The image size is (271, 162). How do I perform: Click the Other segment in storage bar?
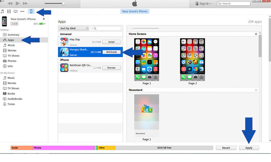coord(106,148)
